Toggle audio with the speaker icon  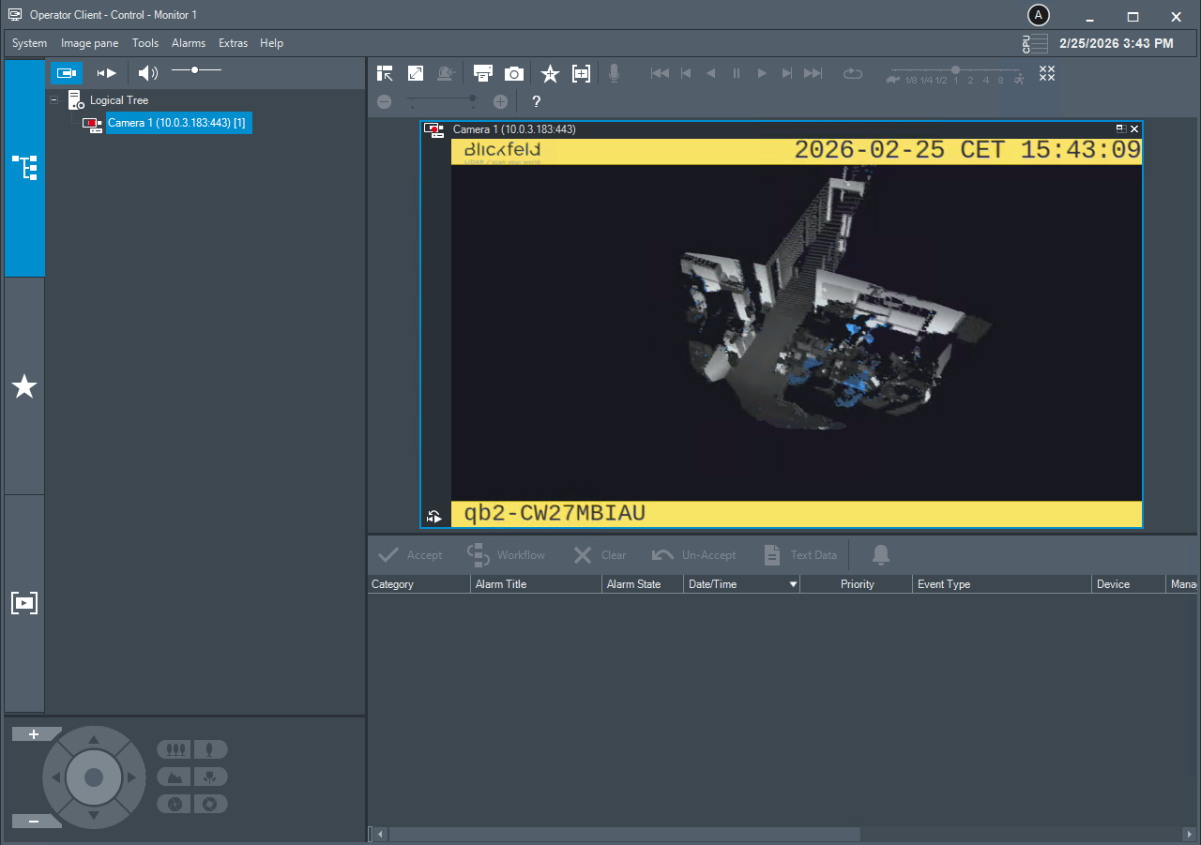pos(147,73)
